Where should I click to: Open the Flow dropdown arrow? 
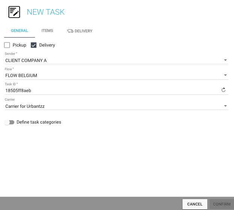click(225, 75)
